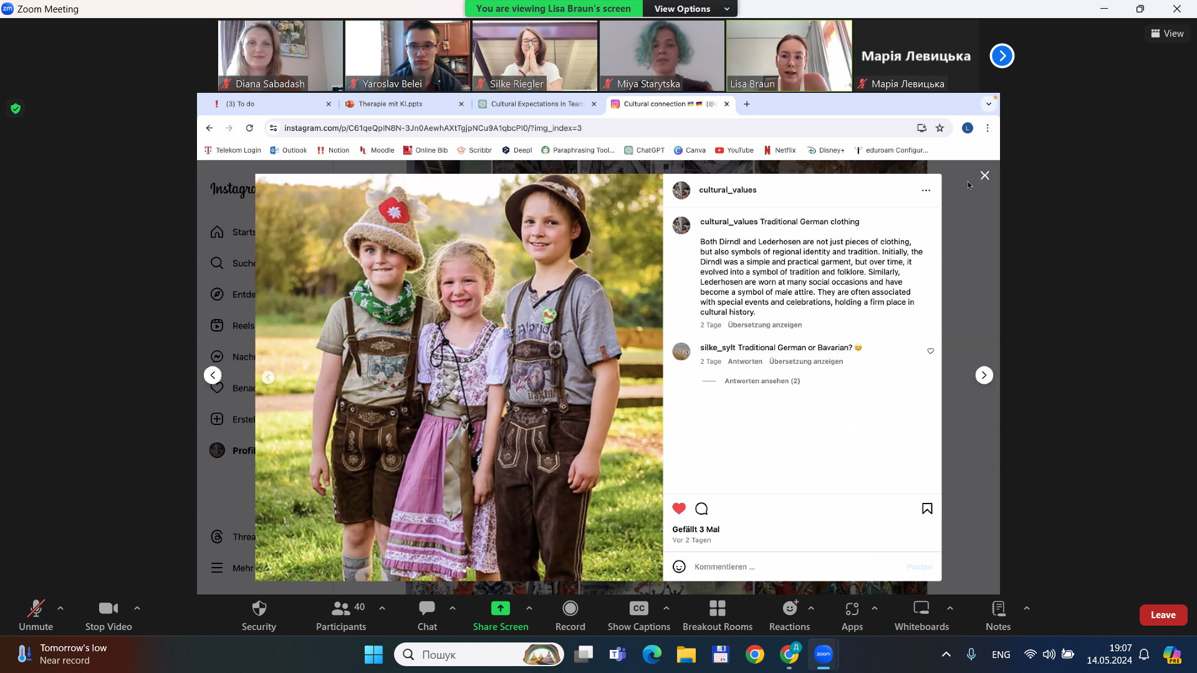The image size is (1197, 673).
Task: Click the red Leave button
Action: point(1163,615)
